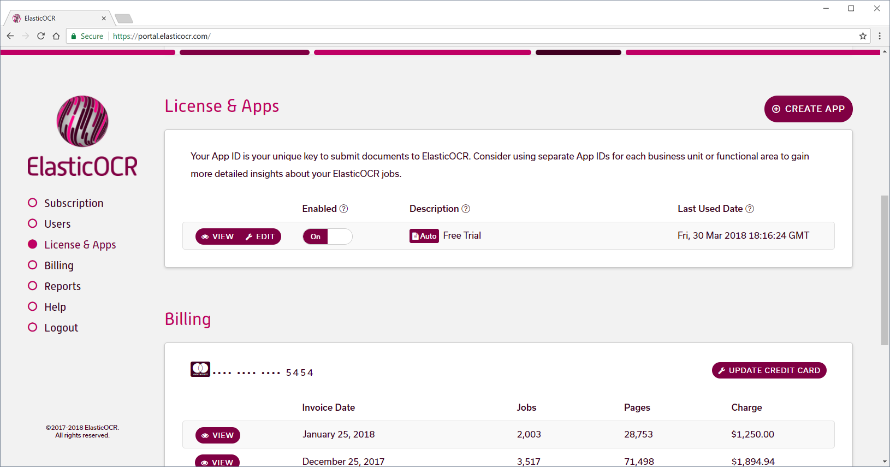890x467 pixels.
Task: Click the Mastercard card icon
Action: coord(200,369)
